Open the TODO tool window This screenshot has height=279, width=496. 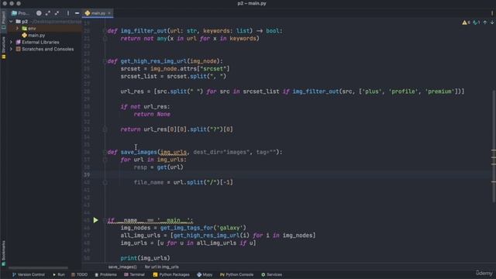(x=79, y=274)
